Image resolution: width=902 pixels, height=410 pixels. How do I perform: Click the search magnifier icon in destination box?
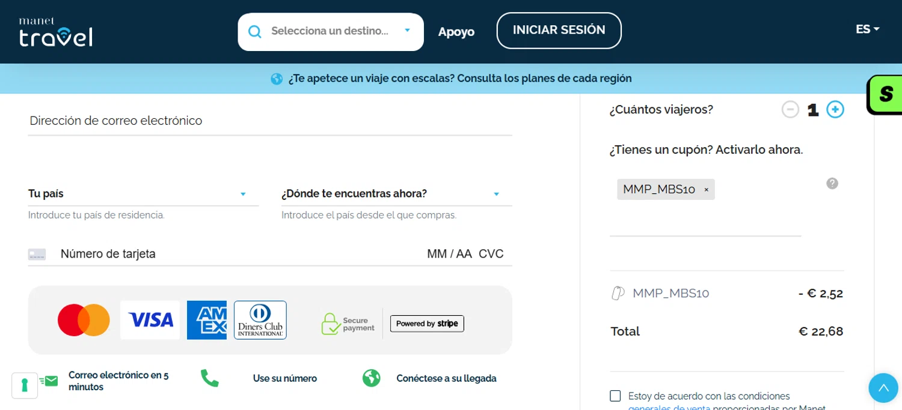[255, 31]
